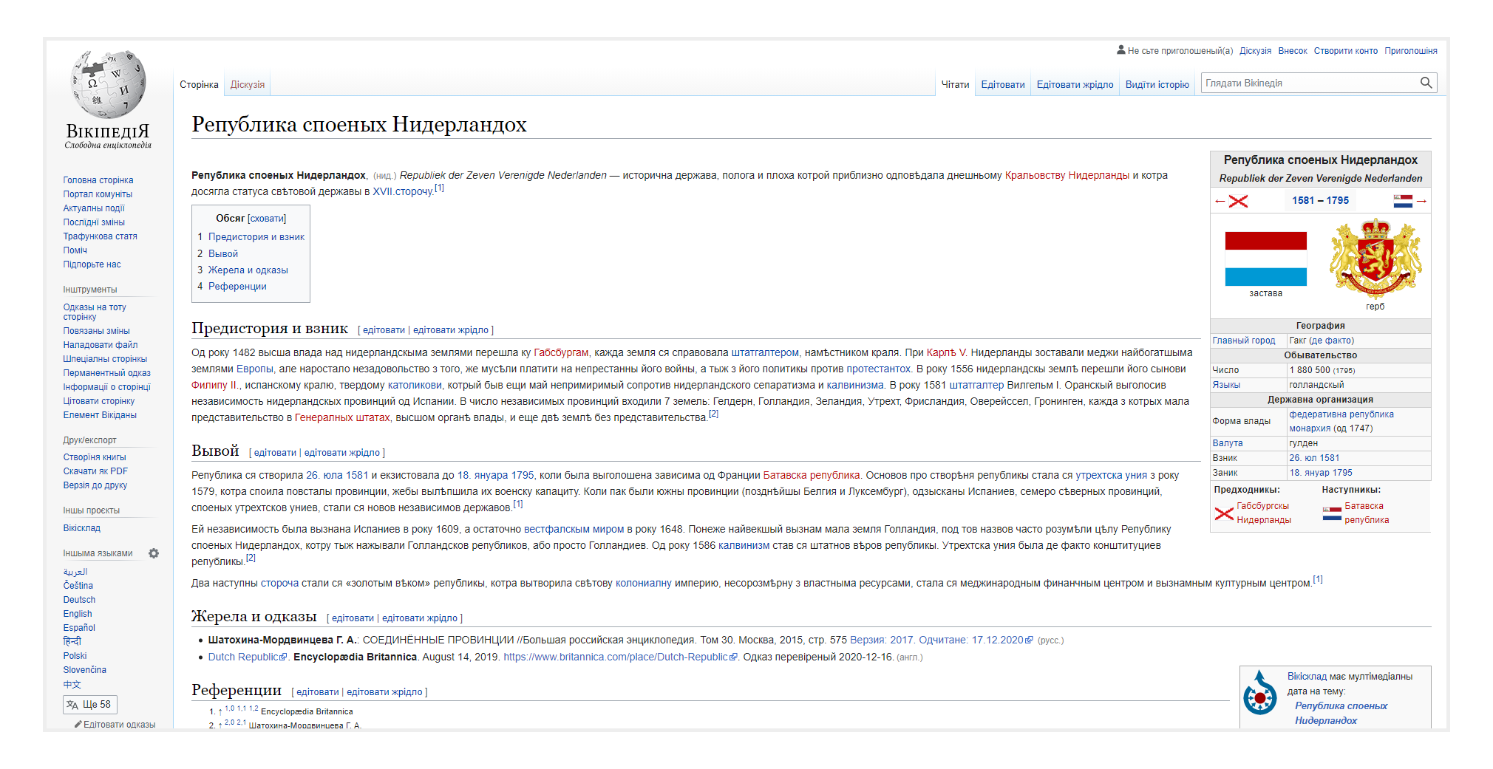Click the Wikimedia Commons logo icon
This screenshot has height=769, width=1493.
point(1260,693)
